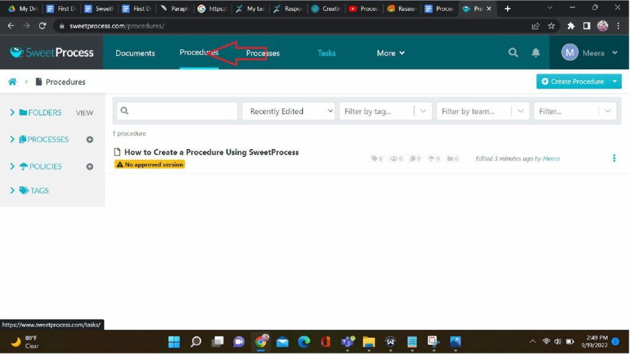Open the Filter by team dropdown
Image resolution: width=630 pixels, height=354 pixels.
point(482,111)
